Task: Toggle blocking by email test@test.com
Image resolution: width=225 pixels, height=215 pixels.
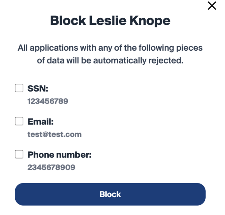Action: [19, 122]
